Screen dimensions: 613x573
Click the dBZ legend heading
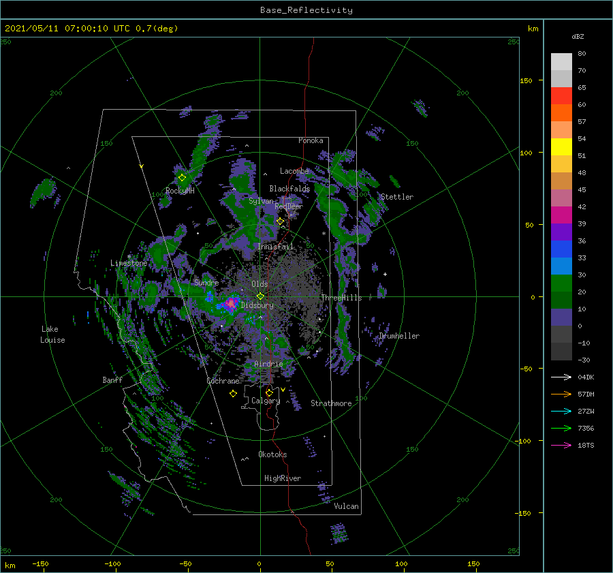click(x=578, y=36)
